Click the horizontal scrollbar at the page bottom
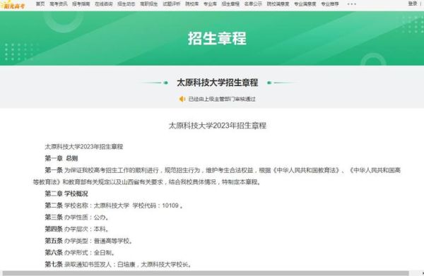 (206, 273)
